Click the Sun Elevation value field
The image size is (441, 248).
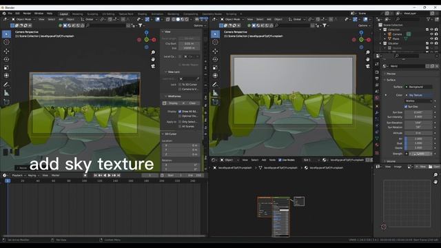click(x=418, y=123)
